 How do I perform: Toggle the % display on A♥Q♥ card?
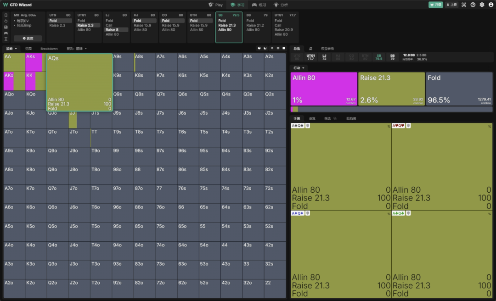click(x=490, y=127)
